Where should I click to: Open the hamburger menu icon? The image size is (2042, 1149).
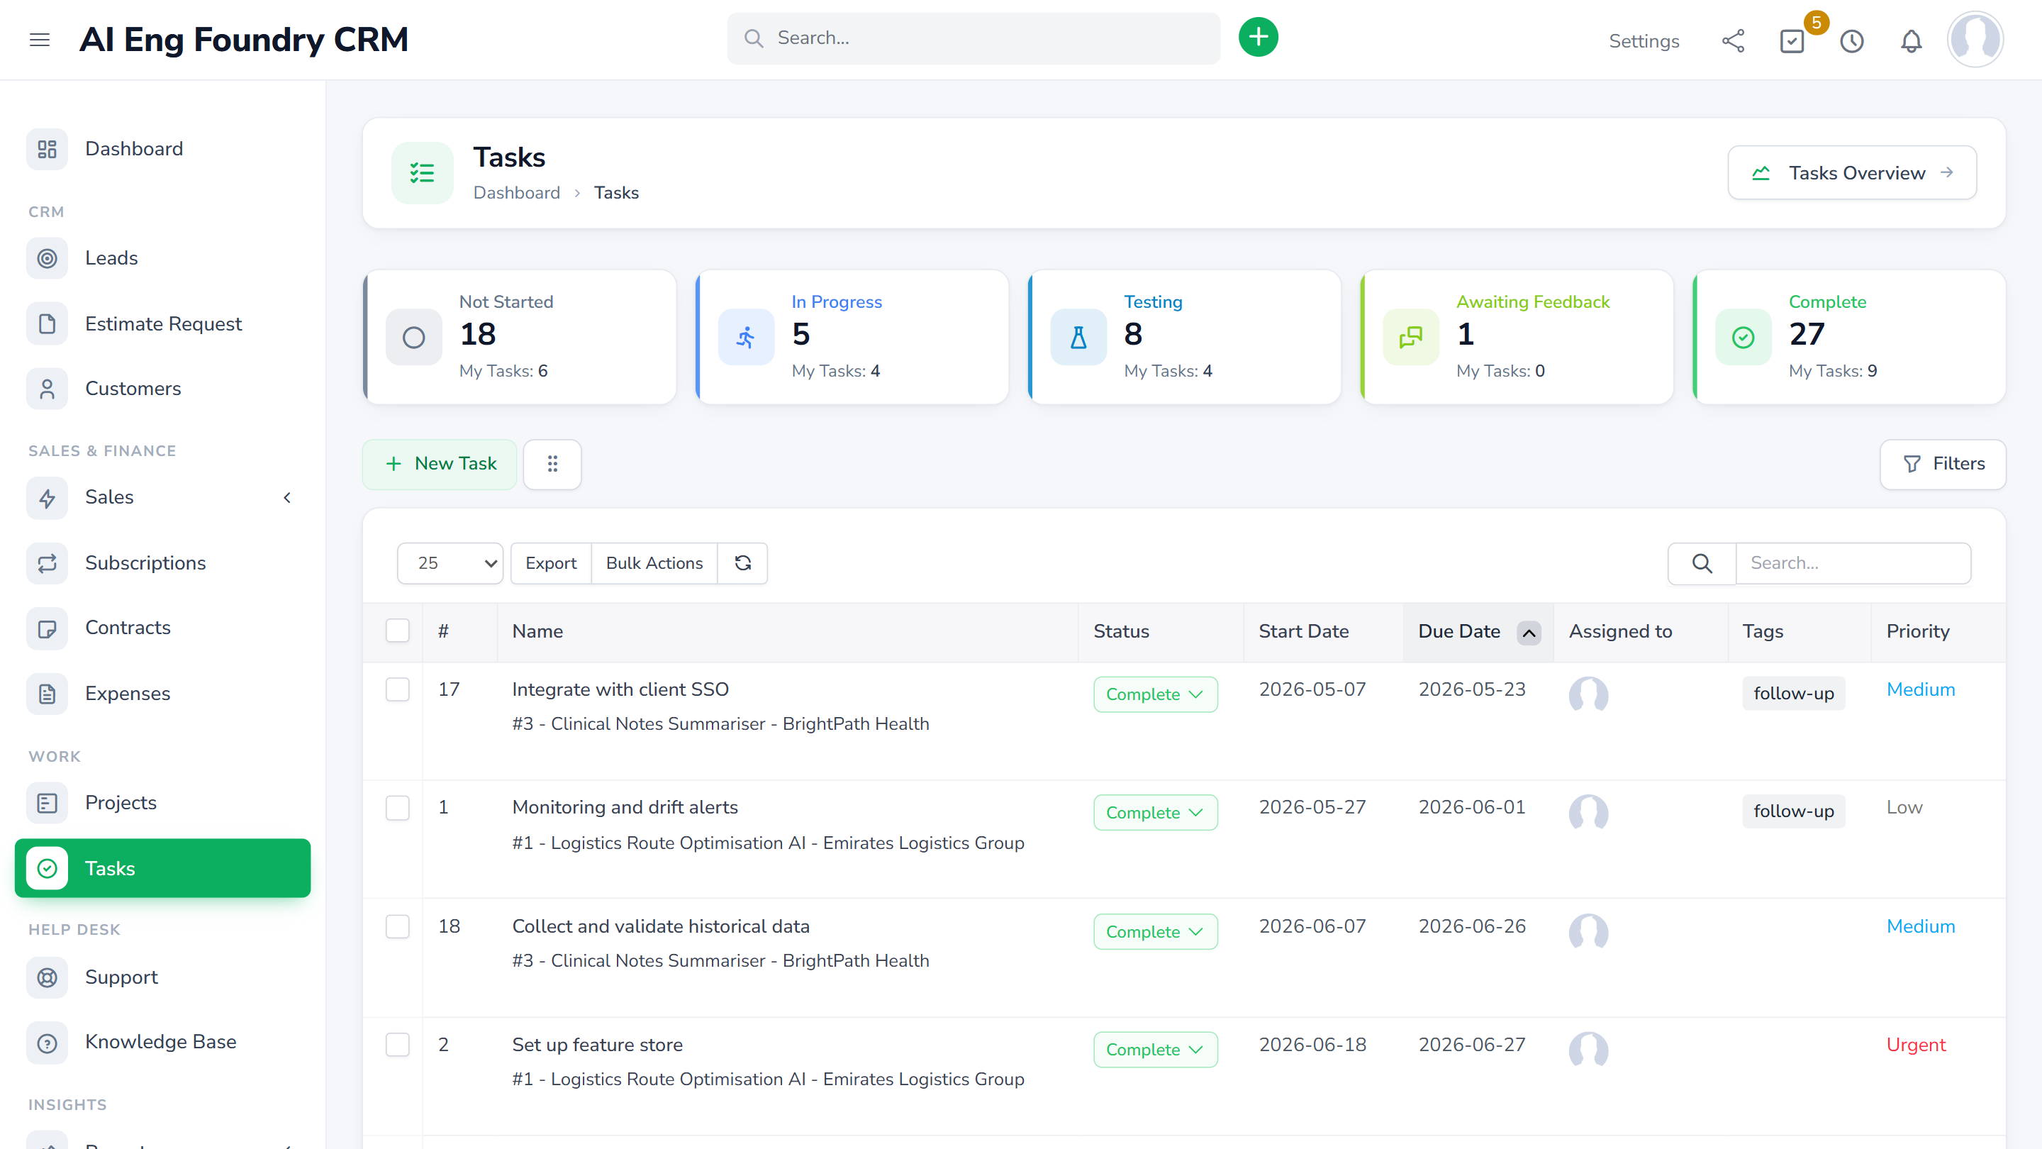tap(40, 40)
